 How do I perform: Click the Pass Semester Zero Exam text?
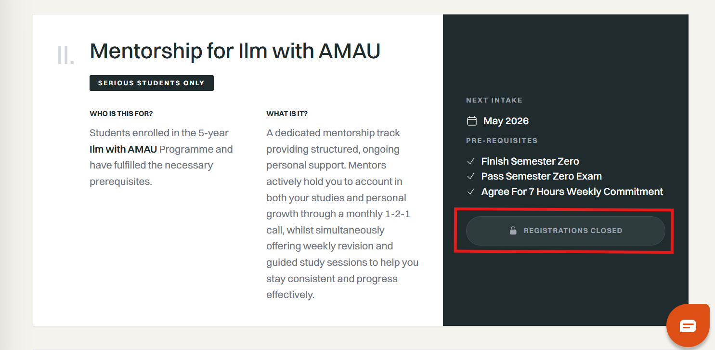click(x=541, y=176)
